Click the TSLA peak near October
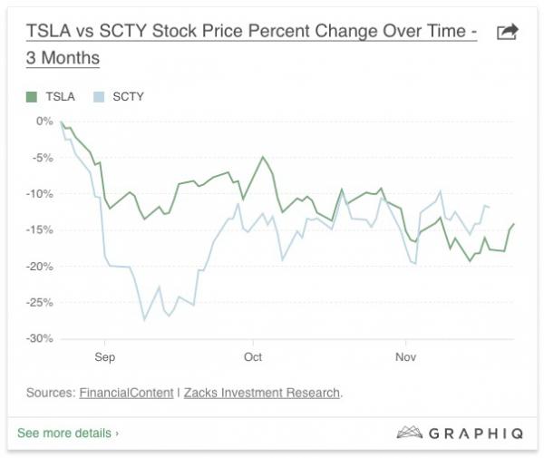 click(263, 157)
